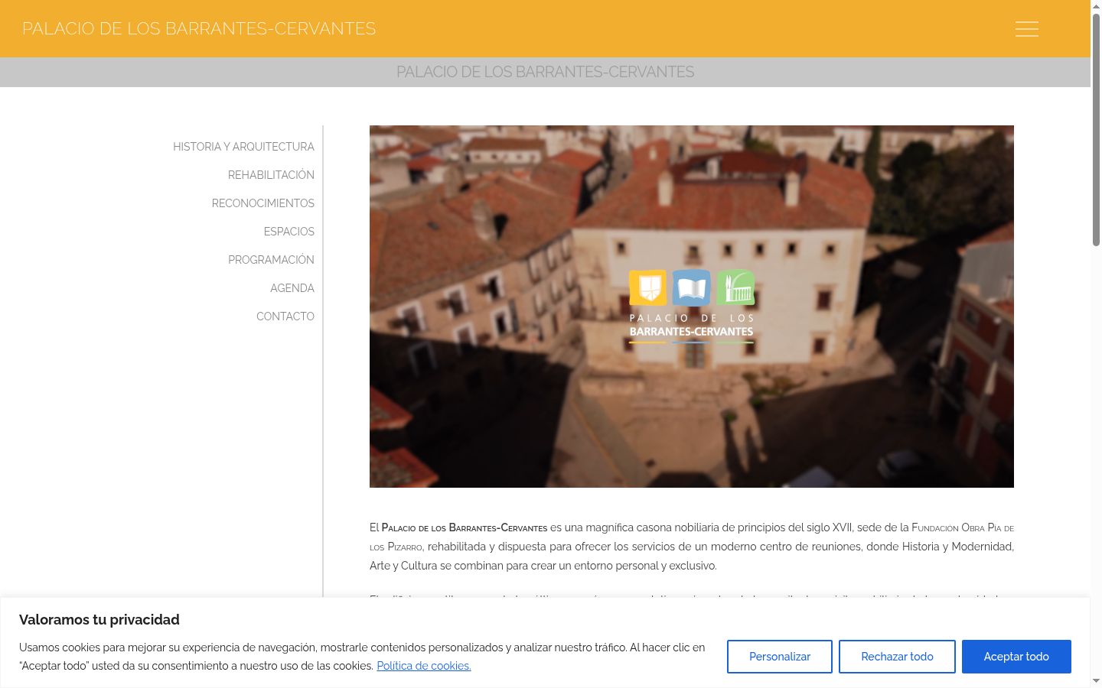1102x688 pixels.
Task: Navigate to Programación
Action: tap(271, 260)
